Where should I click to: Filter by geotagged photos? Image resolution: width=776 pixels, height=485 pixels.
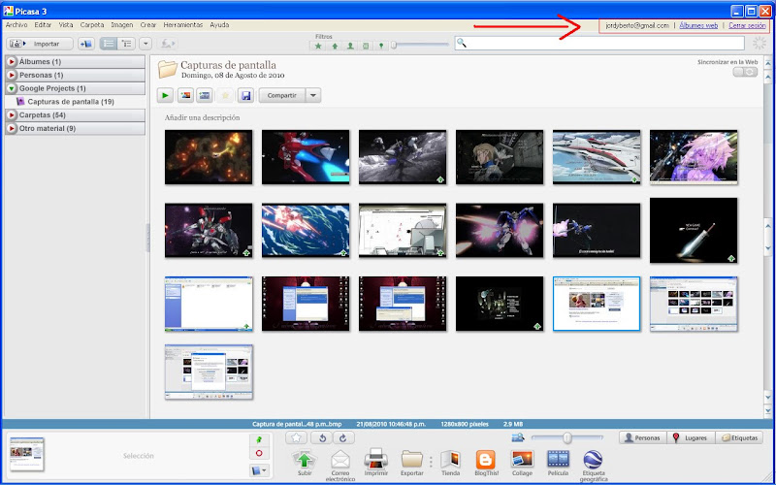(381, 46)
